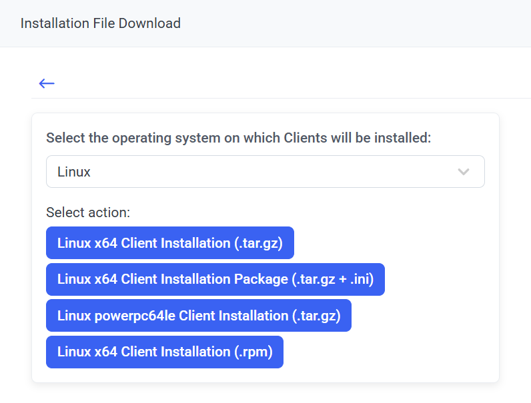Select the powerpc64le tar.gz installer button
This screenshot has width=531, height=403.
click(x=198, y=316)
